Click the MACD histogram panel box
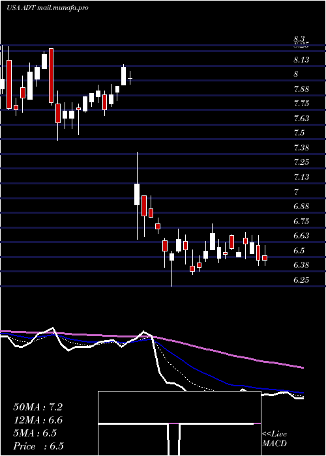This screenshot has width=326, height=456. [x=179, y=423]
